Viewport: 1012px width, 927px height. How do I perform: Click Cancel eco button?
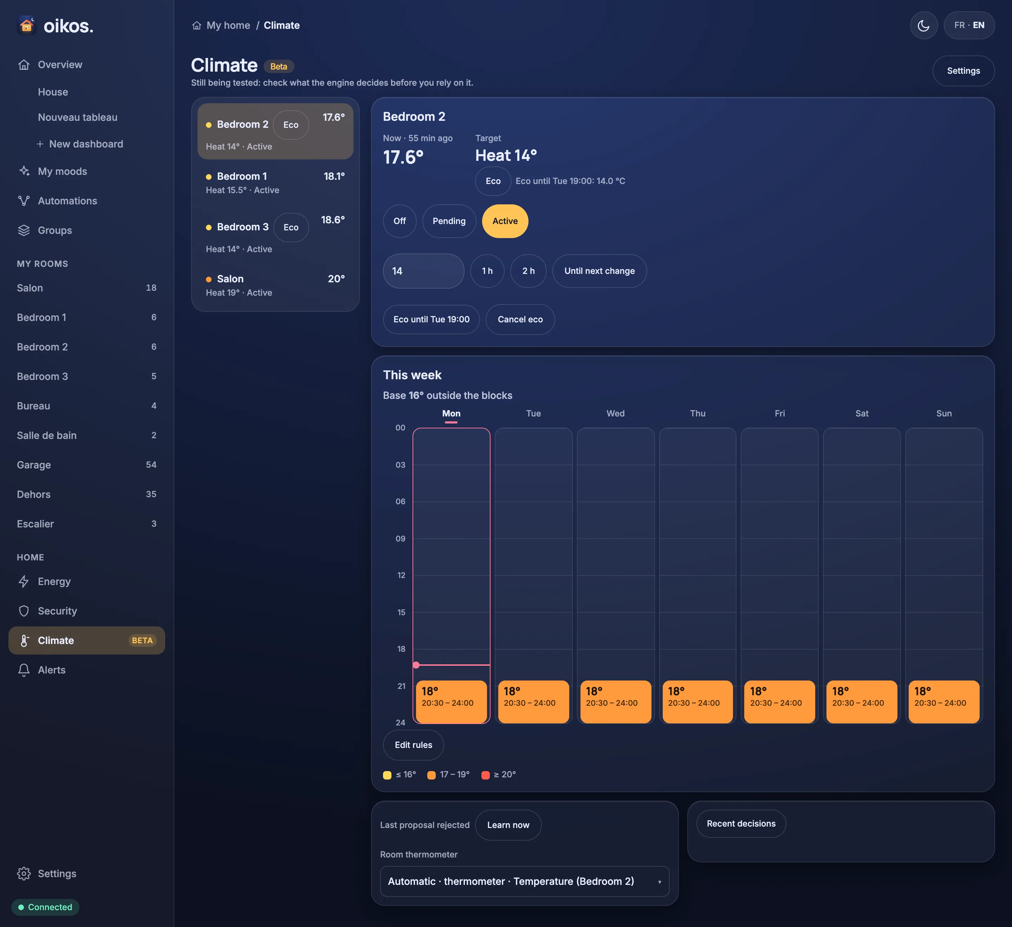coord(520,320)
